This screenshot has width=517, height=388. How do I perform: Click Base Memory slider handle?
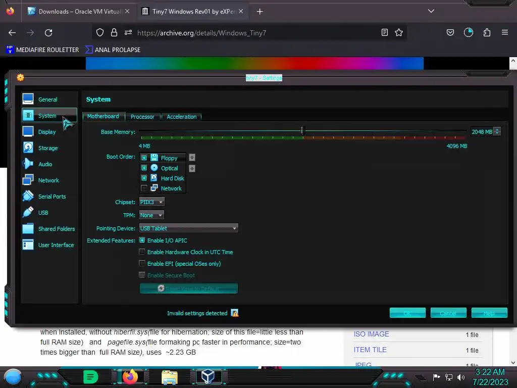302,131
